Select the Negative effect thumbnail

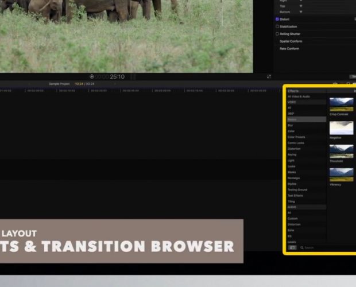click(342, 128)
